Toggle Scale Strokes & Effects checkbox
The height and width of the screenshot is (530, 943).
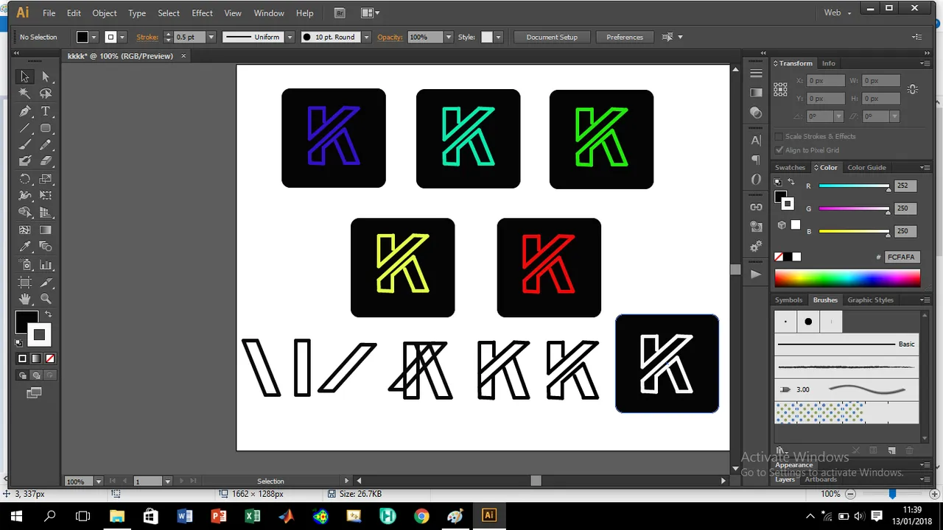pos(779,136)
